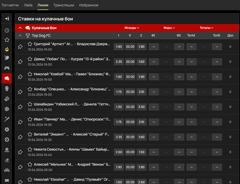Expand the sidebar with the arrow icon

(7, 19)
